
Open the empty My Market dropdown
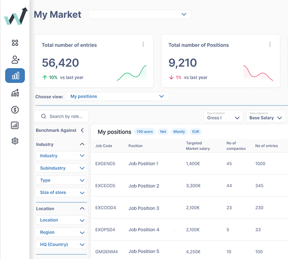[140, 14]
